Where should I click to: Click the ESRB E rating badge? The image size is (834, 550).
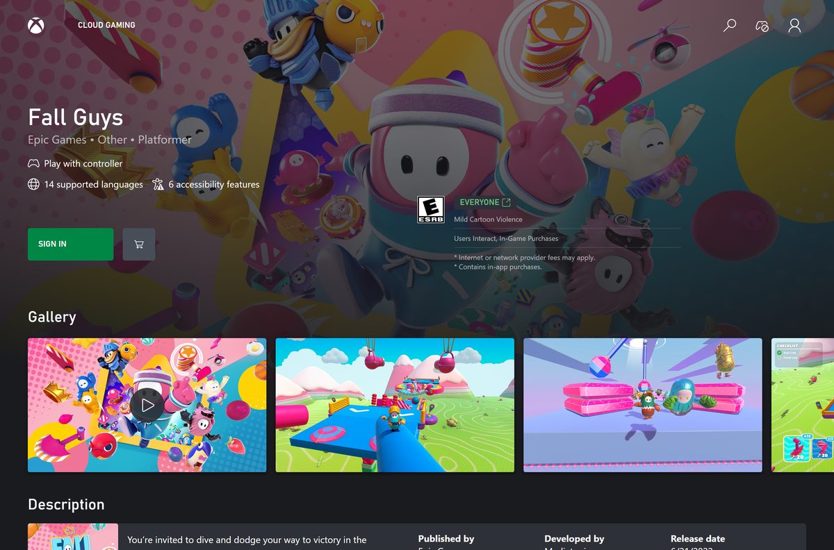[430, 209]
